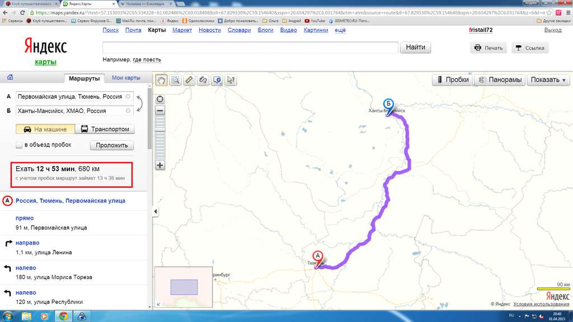Switch route mode to 'Транспортом'
Screen dimensions: 573x322
(105, 129)
